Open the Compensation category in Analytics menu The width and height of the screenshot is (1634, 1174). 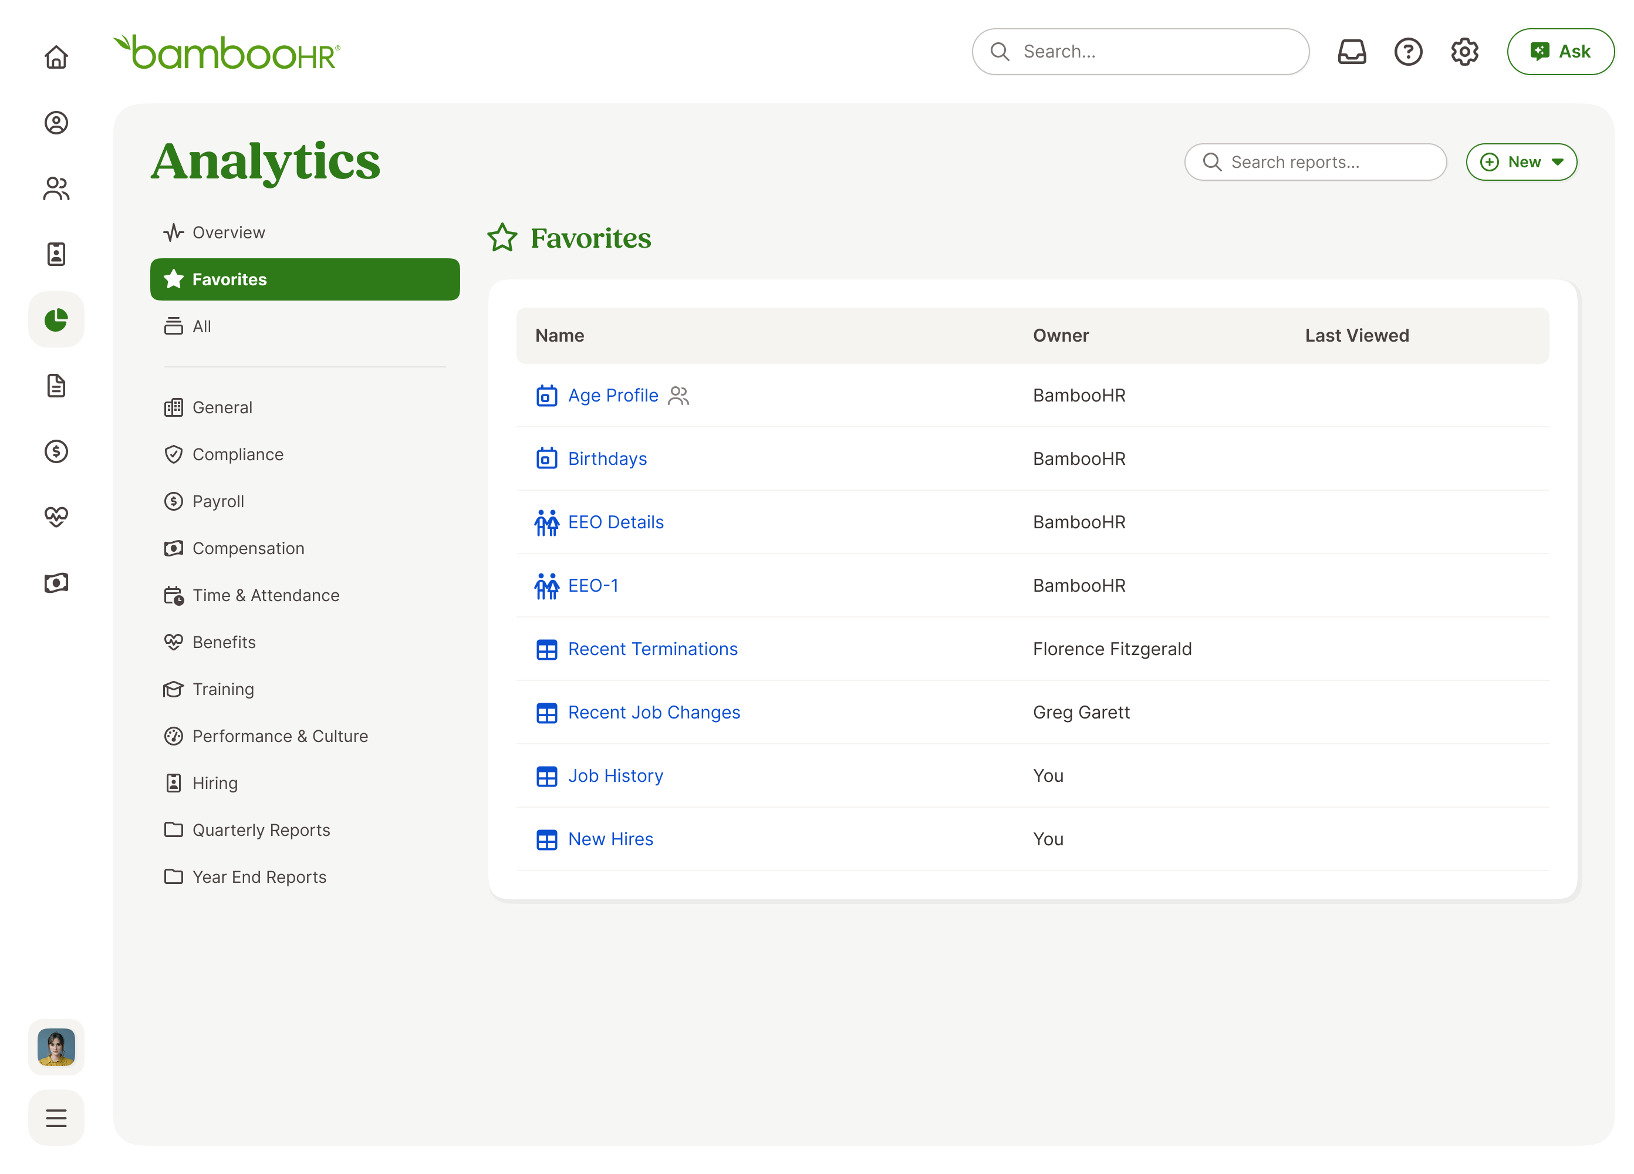tap(305, 548)
